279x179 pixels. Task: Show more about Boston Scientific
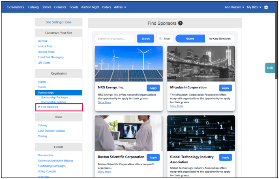(x=105, y=172)
